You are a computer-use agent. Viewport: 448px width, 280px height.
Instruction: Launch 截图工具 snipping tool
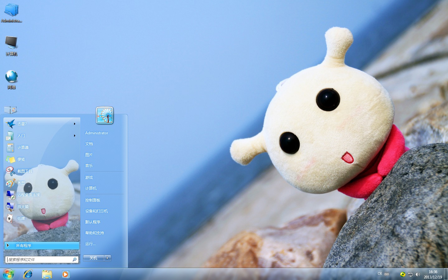tap(41, 171)
